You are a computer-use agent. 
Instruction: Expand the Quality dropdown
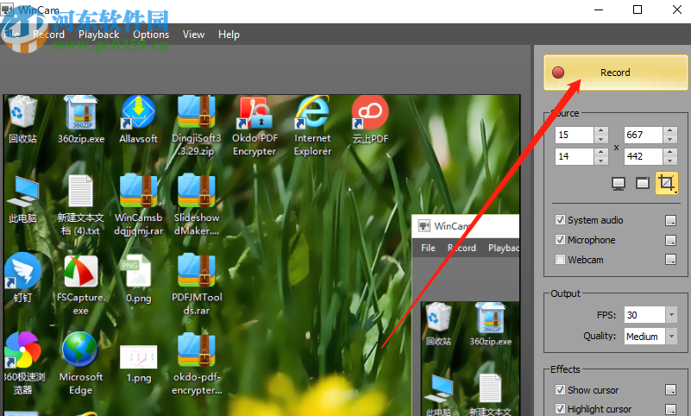pyautogui.click(x=671, y=337)
